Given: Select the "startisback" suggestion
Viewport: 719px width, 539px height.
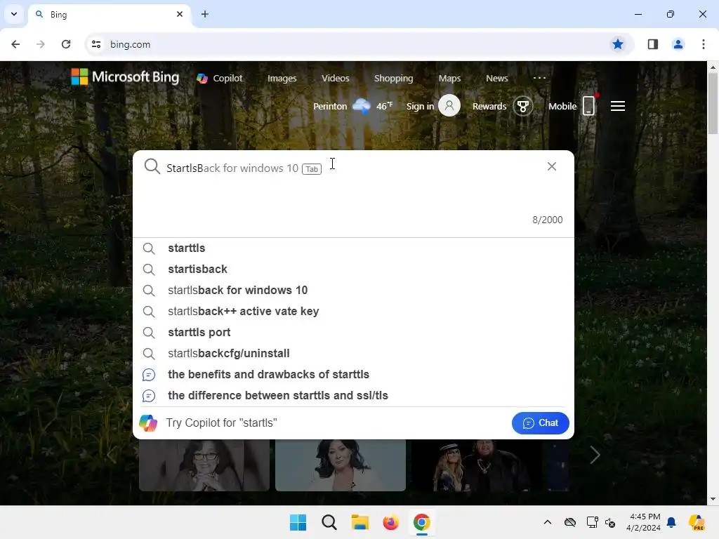Looking at the screenshot, I should pos(353,269).
